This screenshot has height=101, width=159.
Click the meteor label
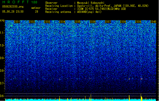[36, 8]
